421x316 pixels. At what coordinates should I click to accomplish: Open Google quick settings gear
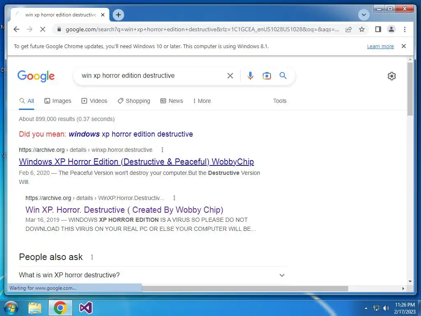point(392,76)
